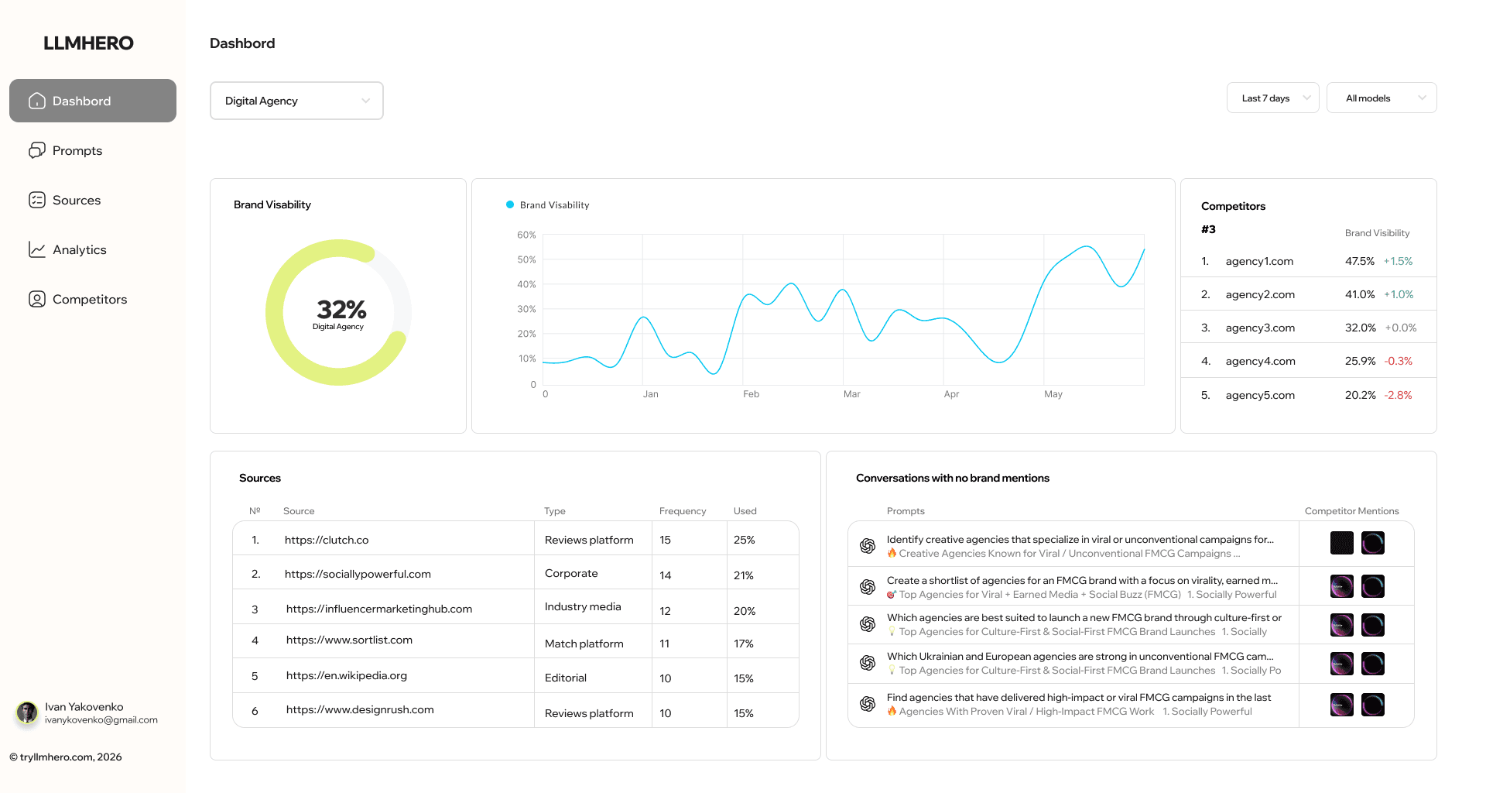Open the Prompts section via its chat icon
Viewport: 1486px width, 793px height.
(37, 150)
